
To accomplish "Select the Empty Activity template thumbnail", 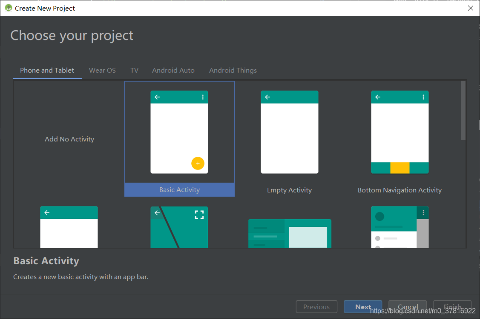I will pos(289,132).
